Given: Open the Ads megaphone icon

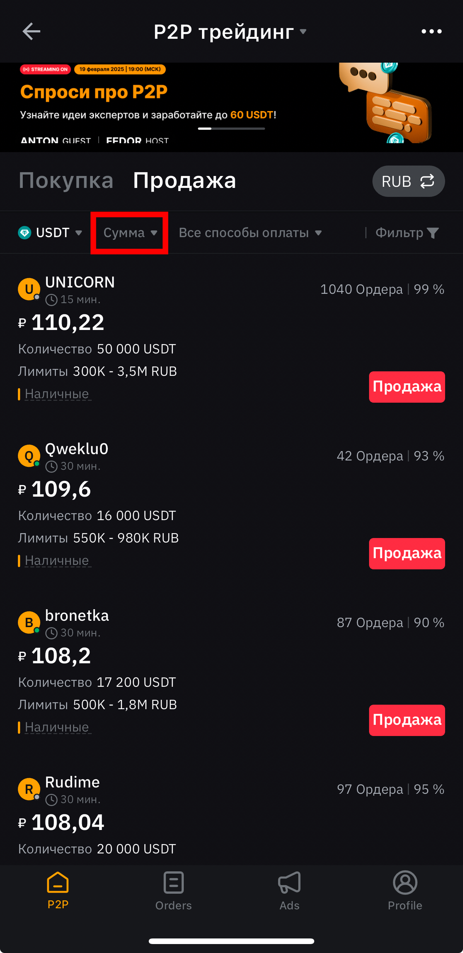Looking at the screenshot, I should coord(289,883).
